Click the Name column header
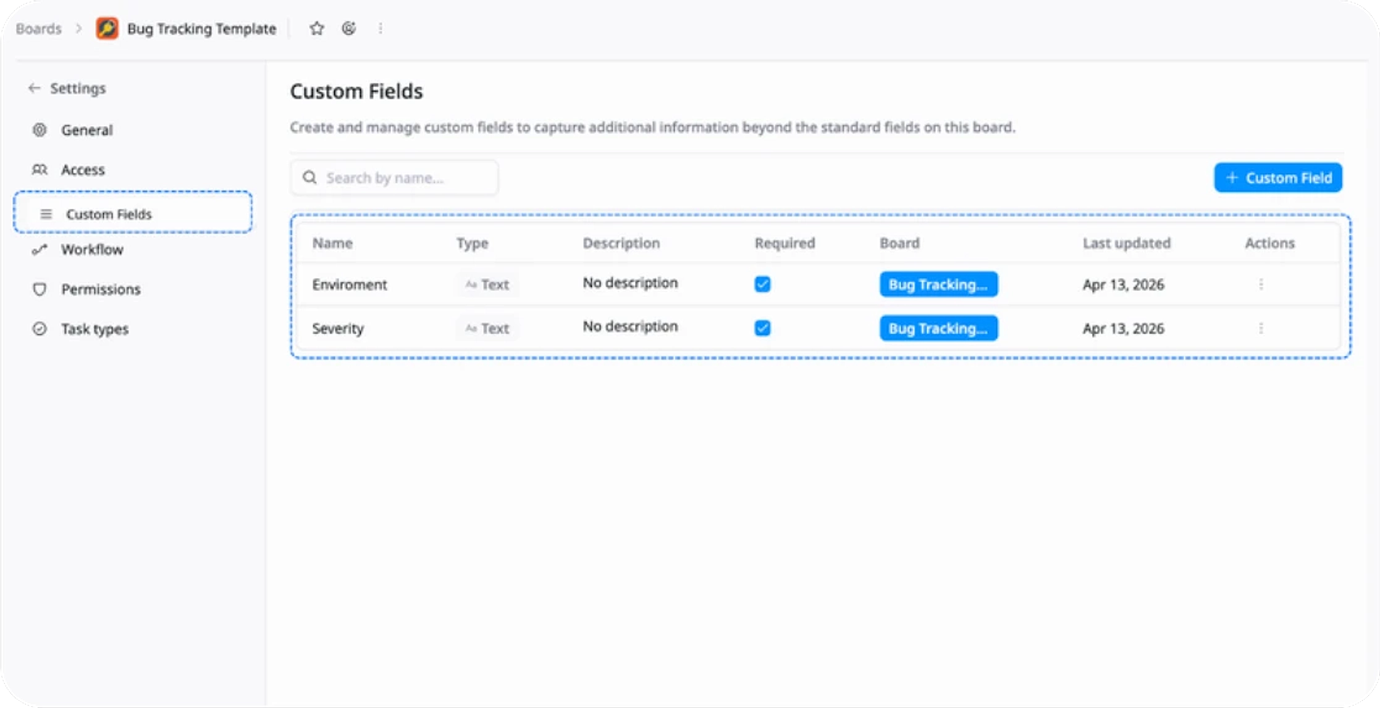This screenshot has width=1380, height=708. pyautogui.click(x=332, y=243)
